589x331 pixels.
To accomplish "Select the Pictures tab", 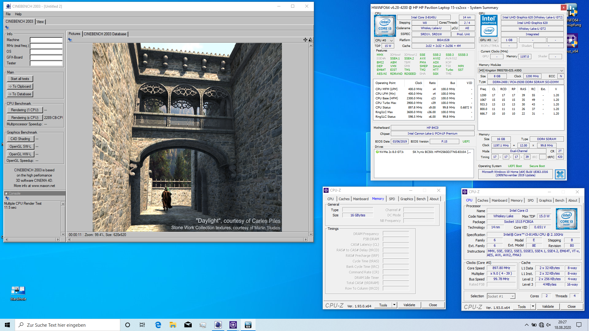I will 74,34.
